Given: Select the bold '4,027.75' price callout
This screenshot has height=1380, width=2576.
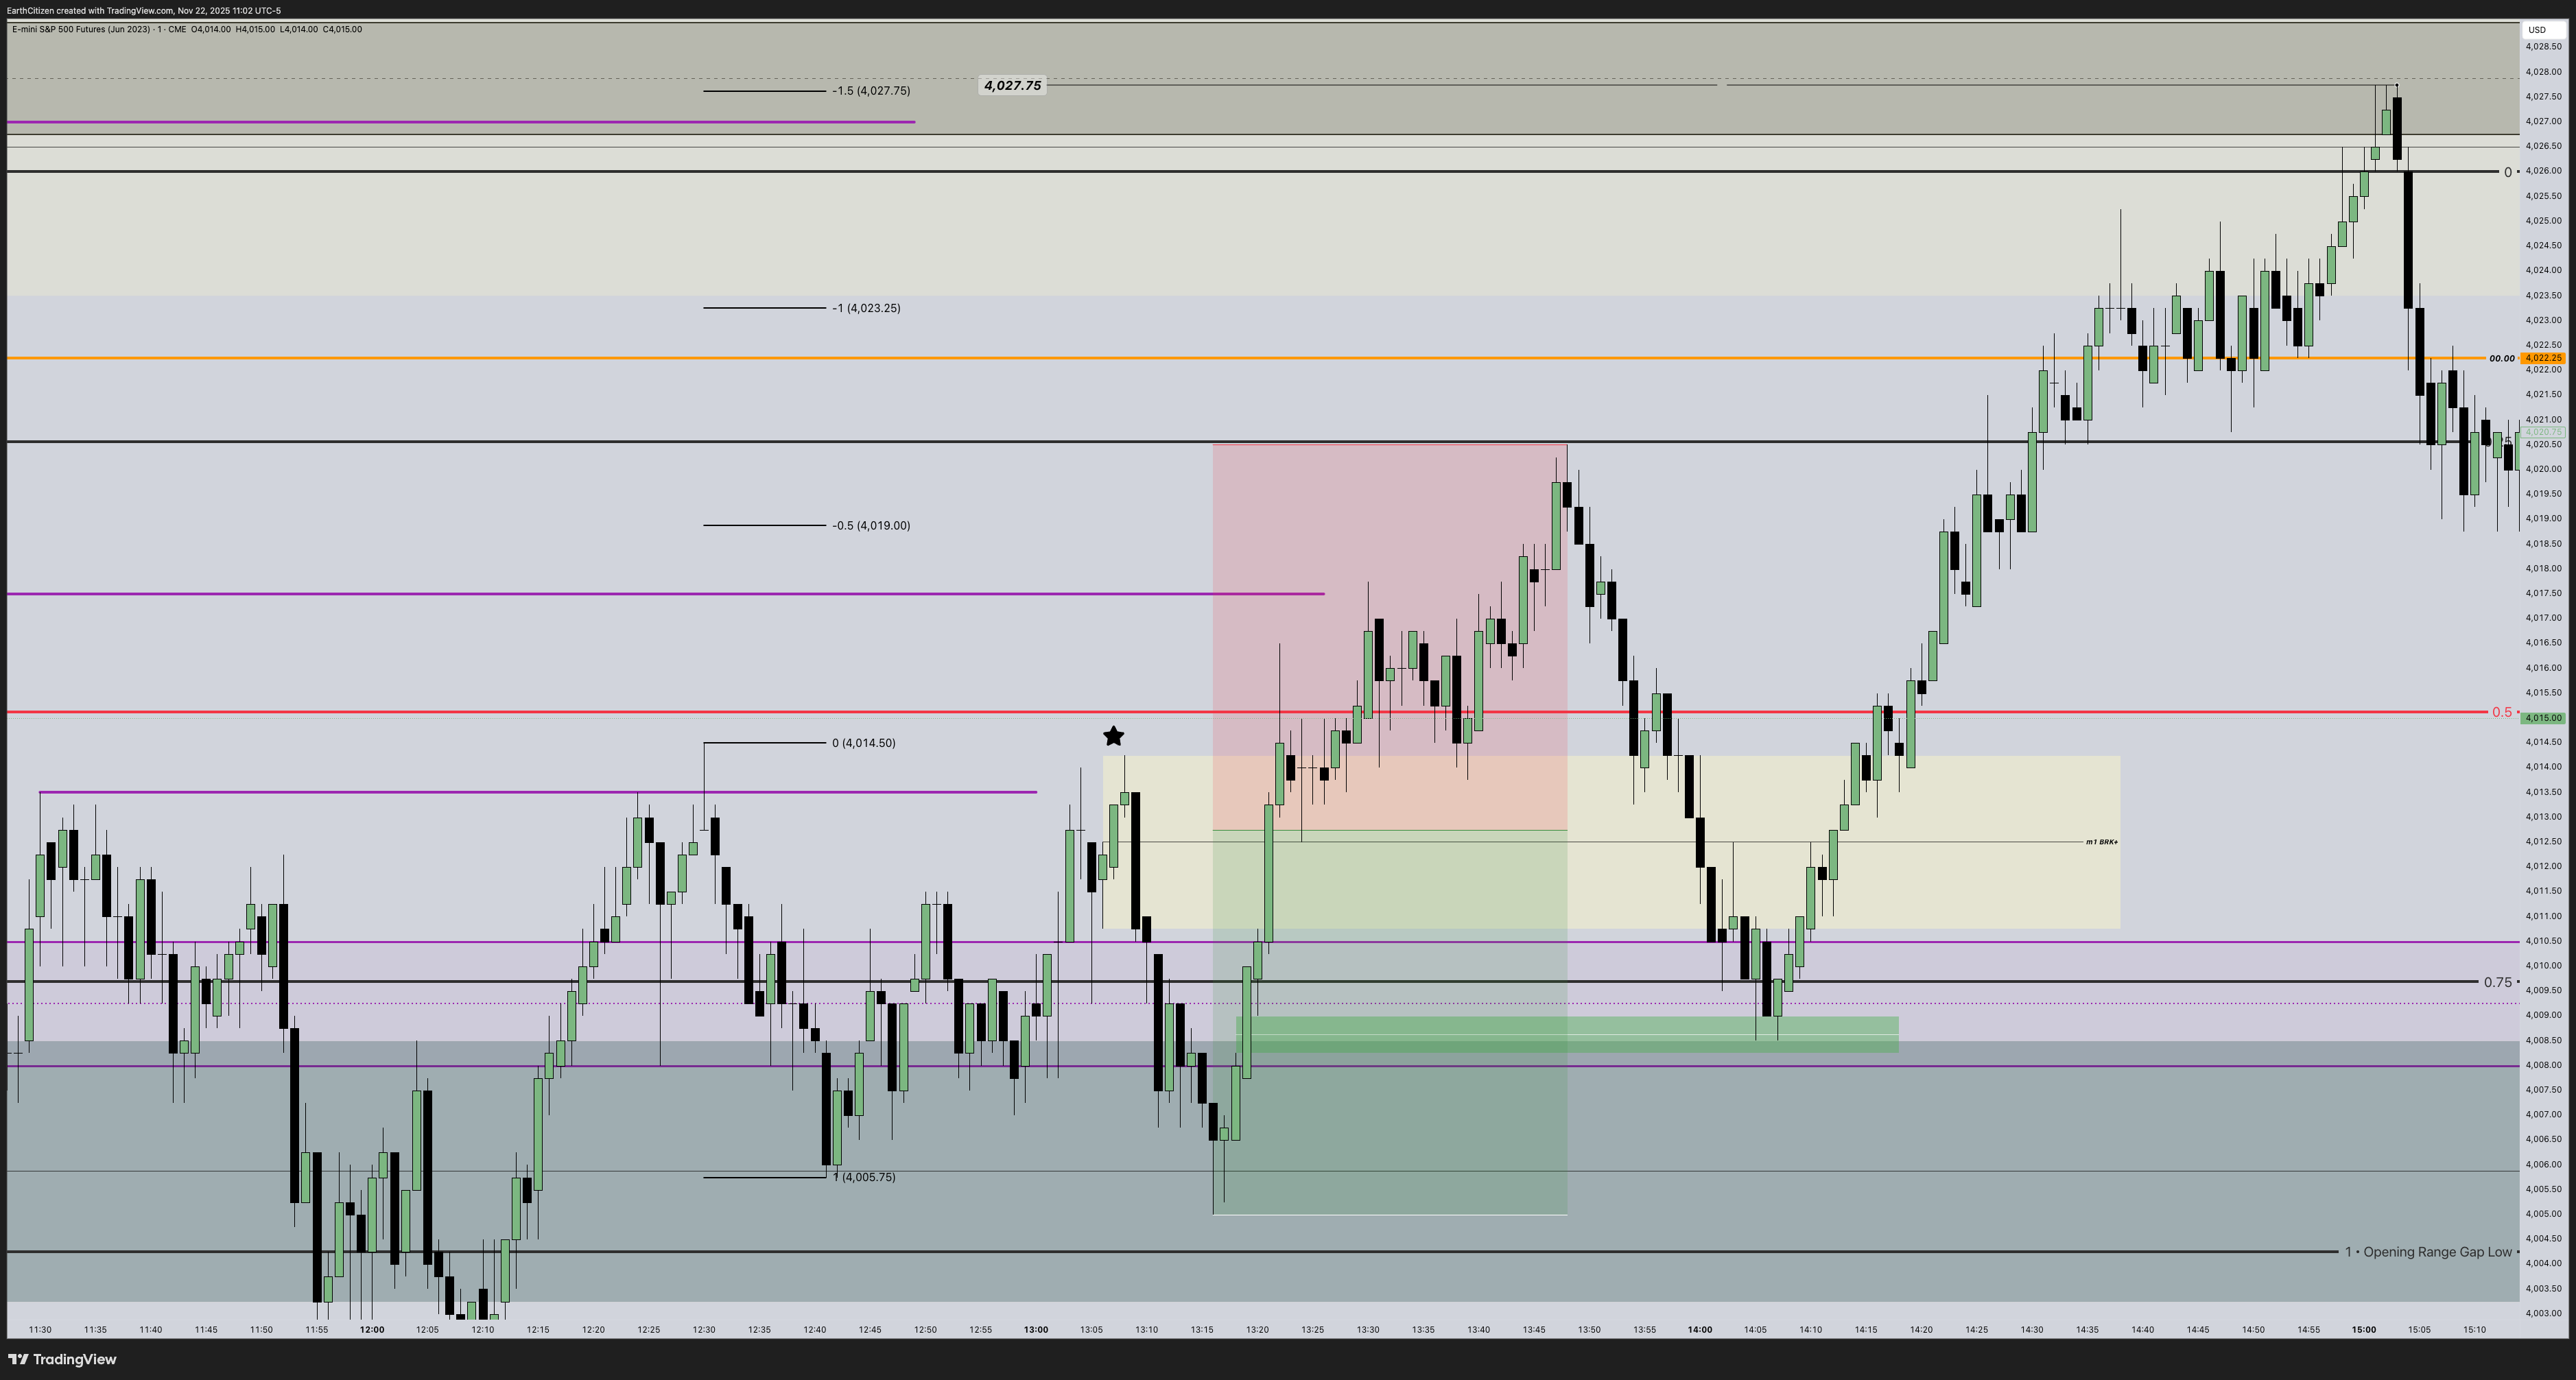Looking at the screenshot, I should [x=1012, y=86].
